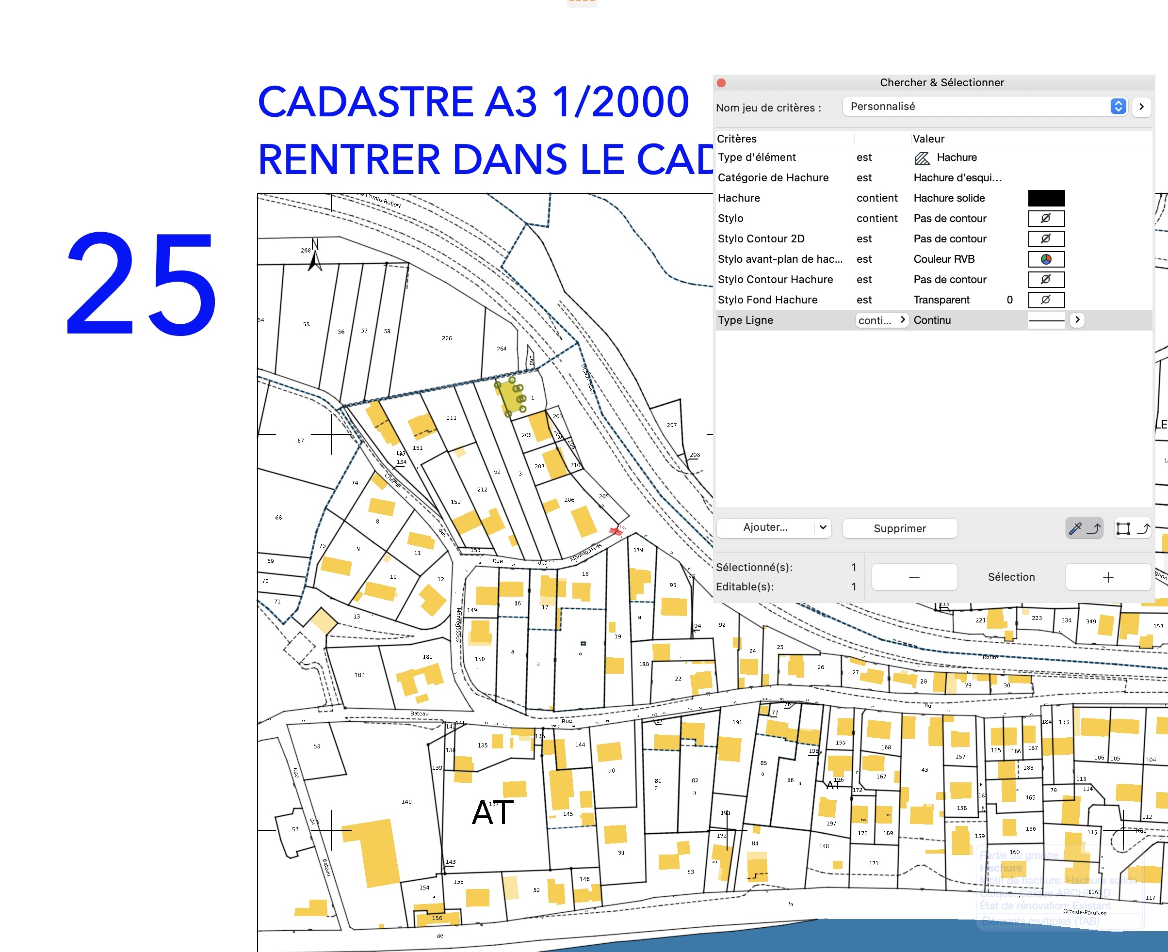Click the Stylo Contour Hachure pen box
The height and width of the screenshot is (952, 1168).
pos(1046,279)
